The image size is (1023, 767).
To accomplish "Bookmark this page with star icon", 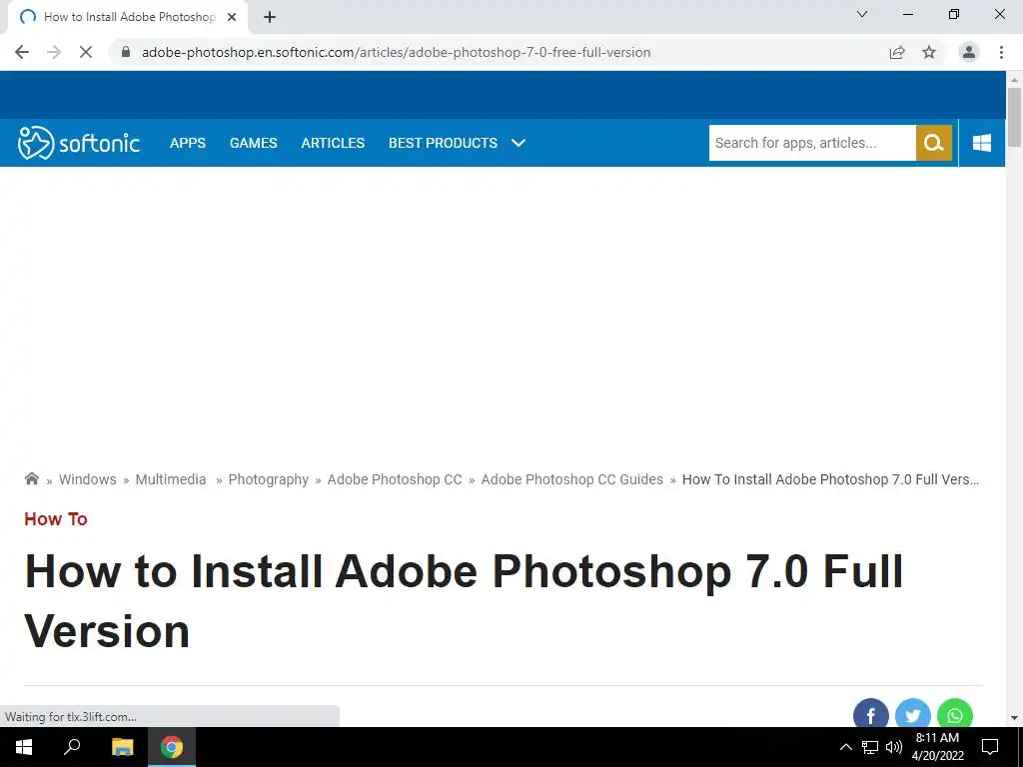I will pyautogui.click(x=929, y=52).
